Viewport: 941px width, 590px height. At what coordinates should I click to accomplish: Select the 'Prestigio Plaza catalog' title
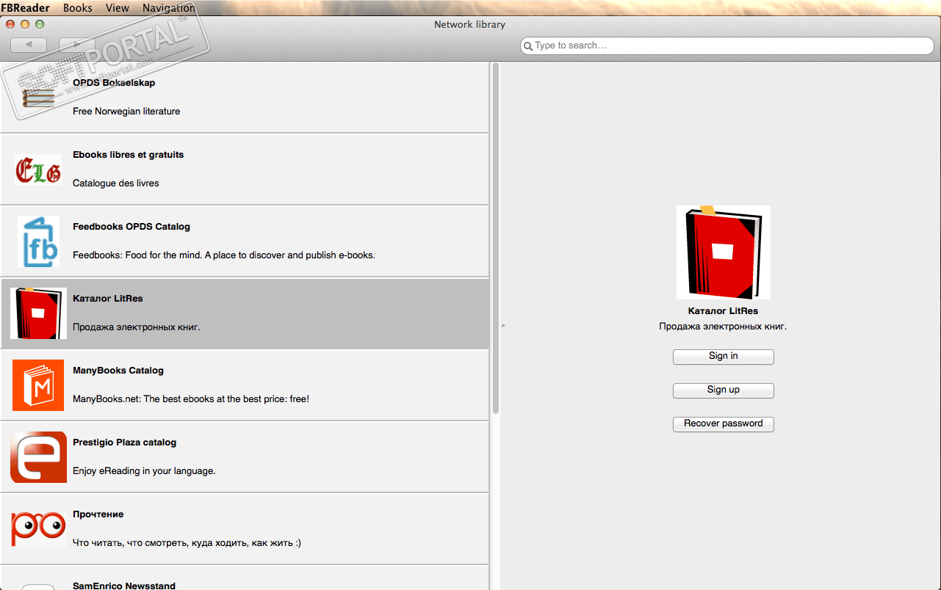125,442
